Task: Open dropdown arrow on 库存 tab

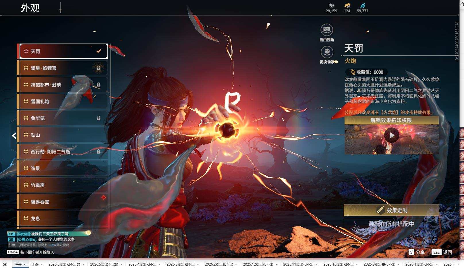Action: click(x=25, y=264)
